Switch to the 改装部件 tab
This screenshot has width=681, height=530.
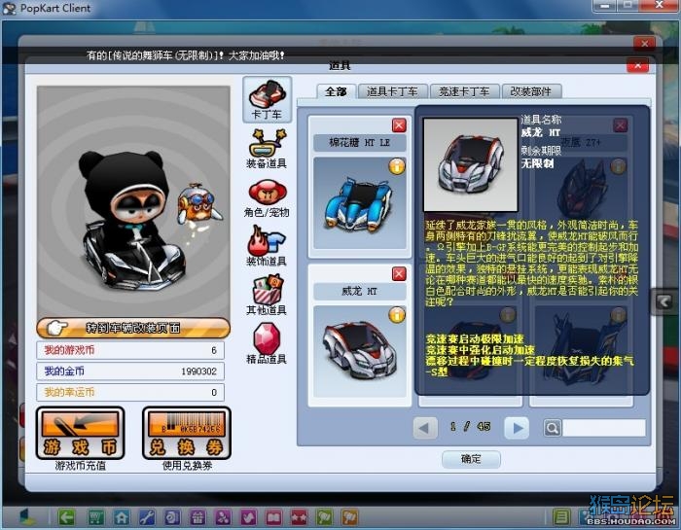pyautogui.click(x=531, y=91)
